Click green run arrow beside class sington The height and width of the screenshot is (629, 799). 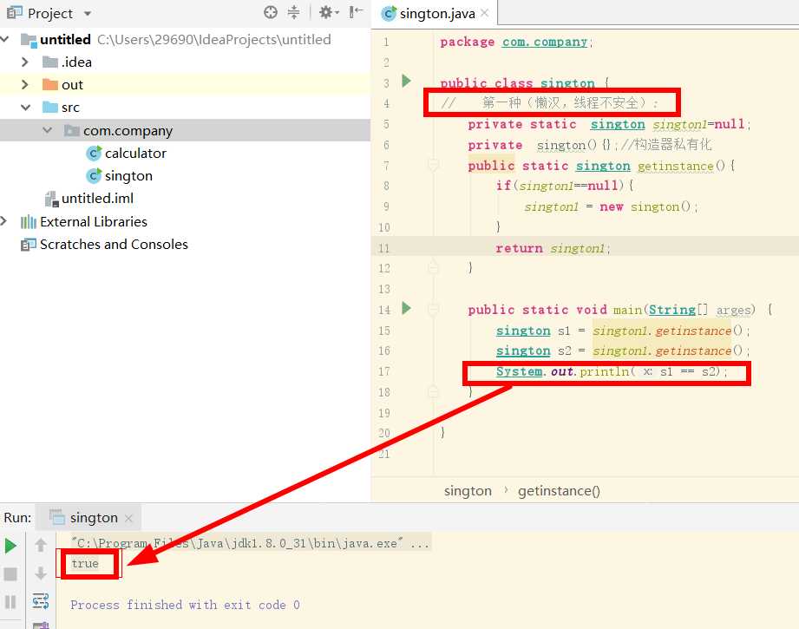tap(406, 81)
